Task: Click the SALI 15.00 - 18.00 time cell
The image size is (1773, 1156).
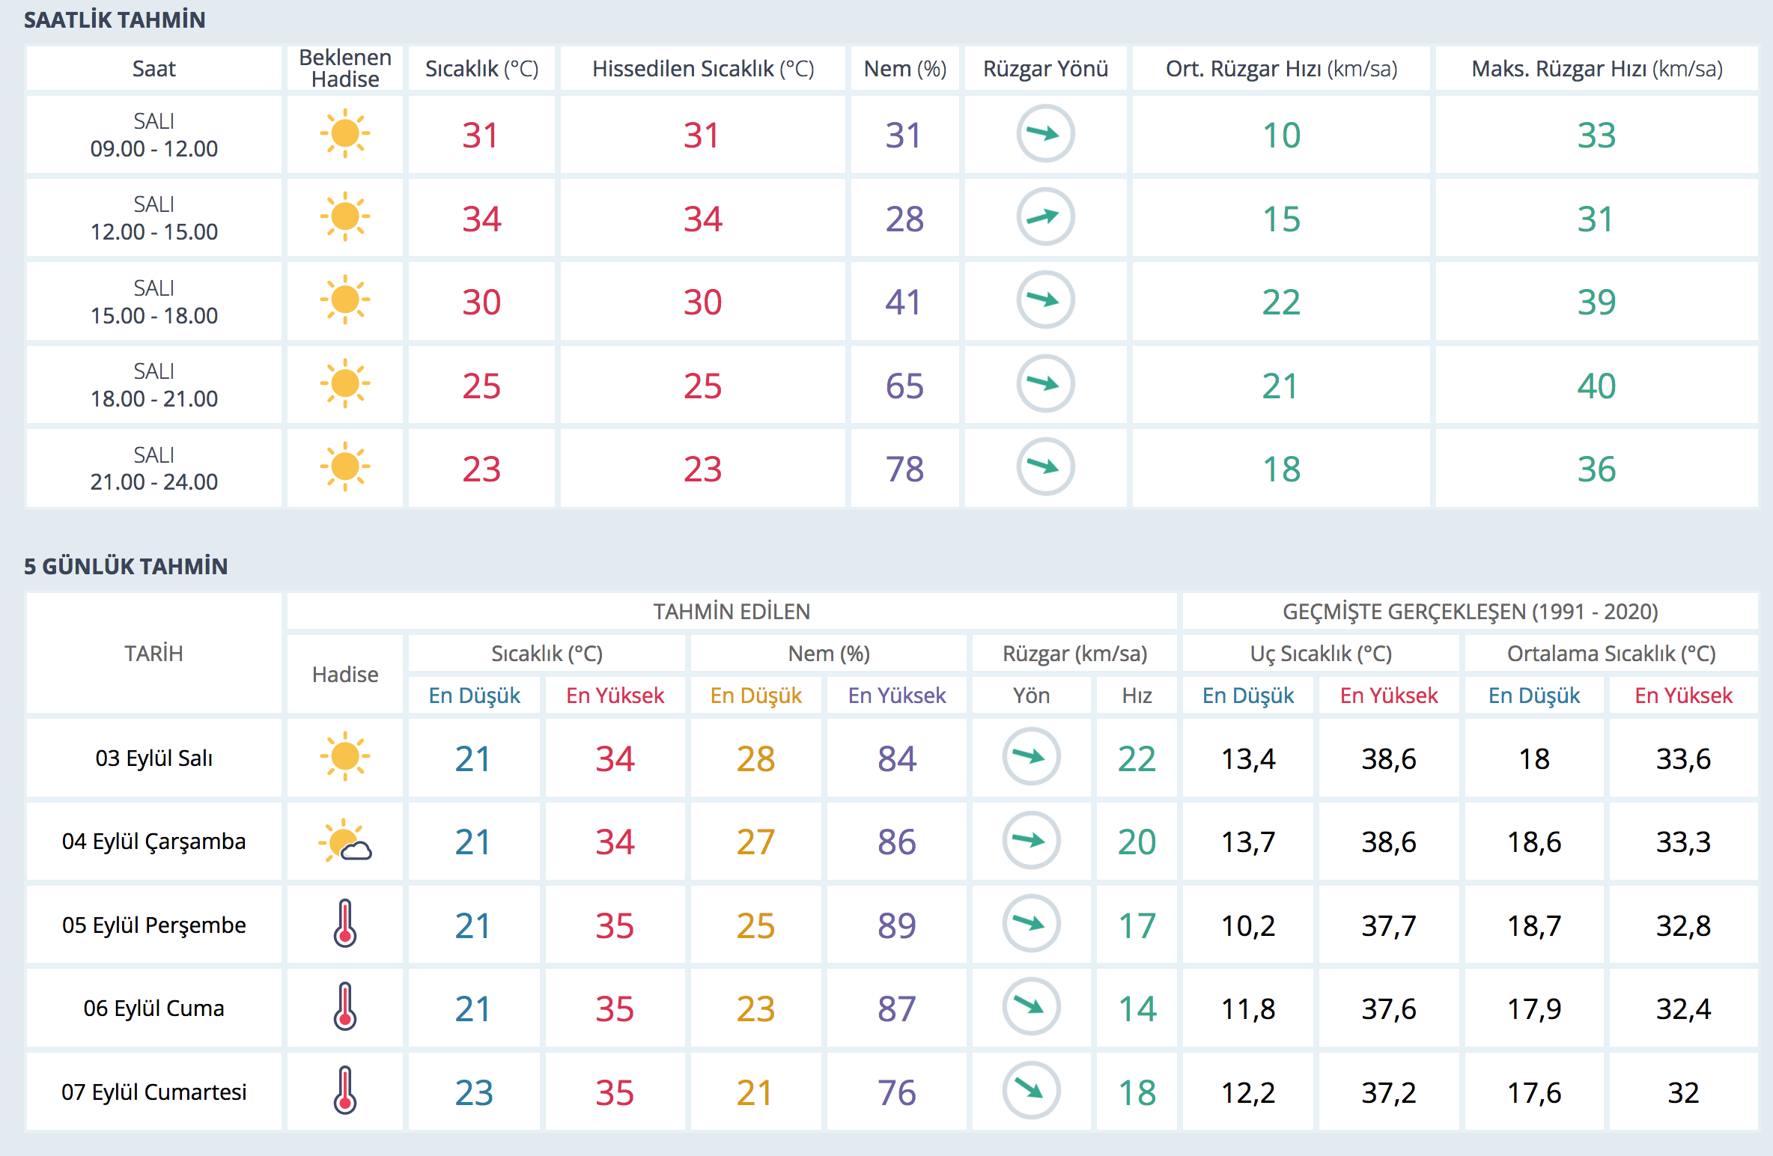Action: click(153, 302)
